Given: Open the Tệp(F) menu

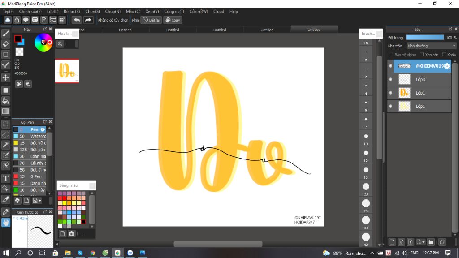Looking at the screenshot, I should 8,11.
